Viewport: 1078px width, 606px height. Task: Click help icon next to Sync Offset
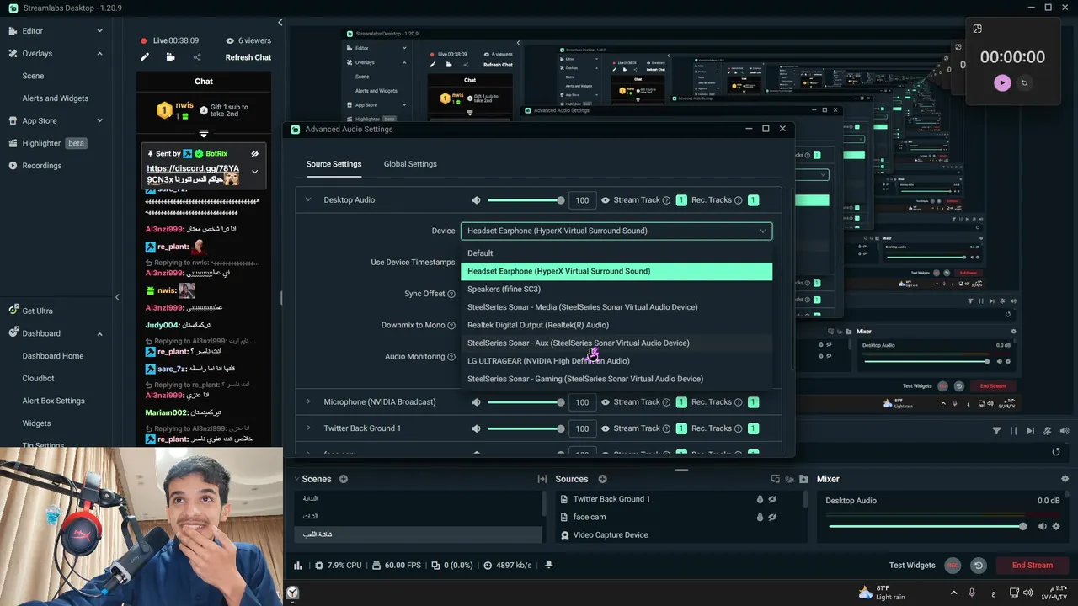point(451,294)
